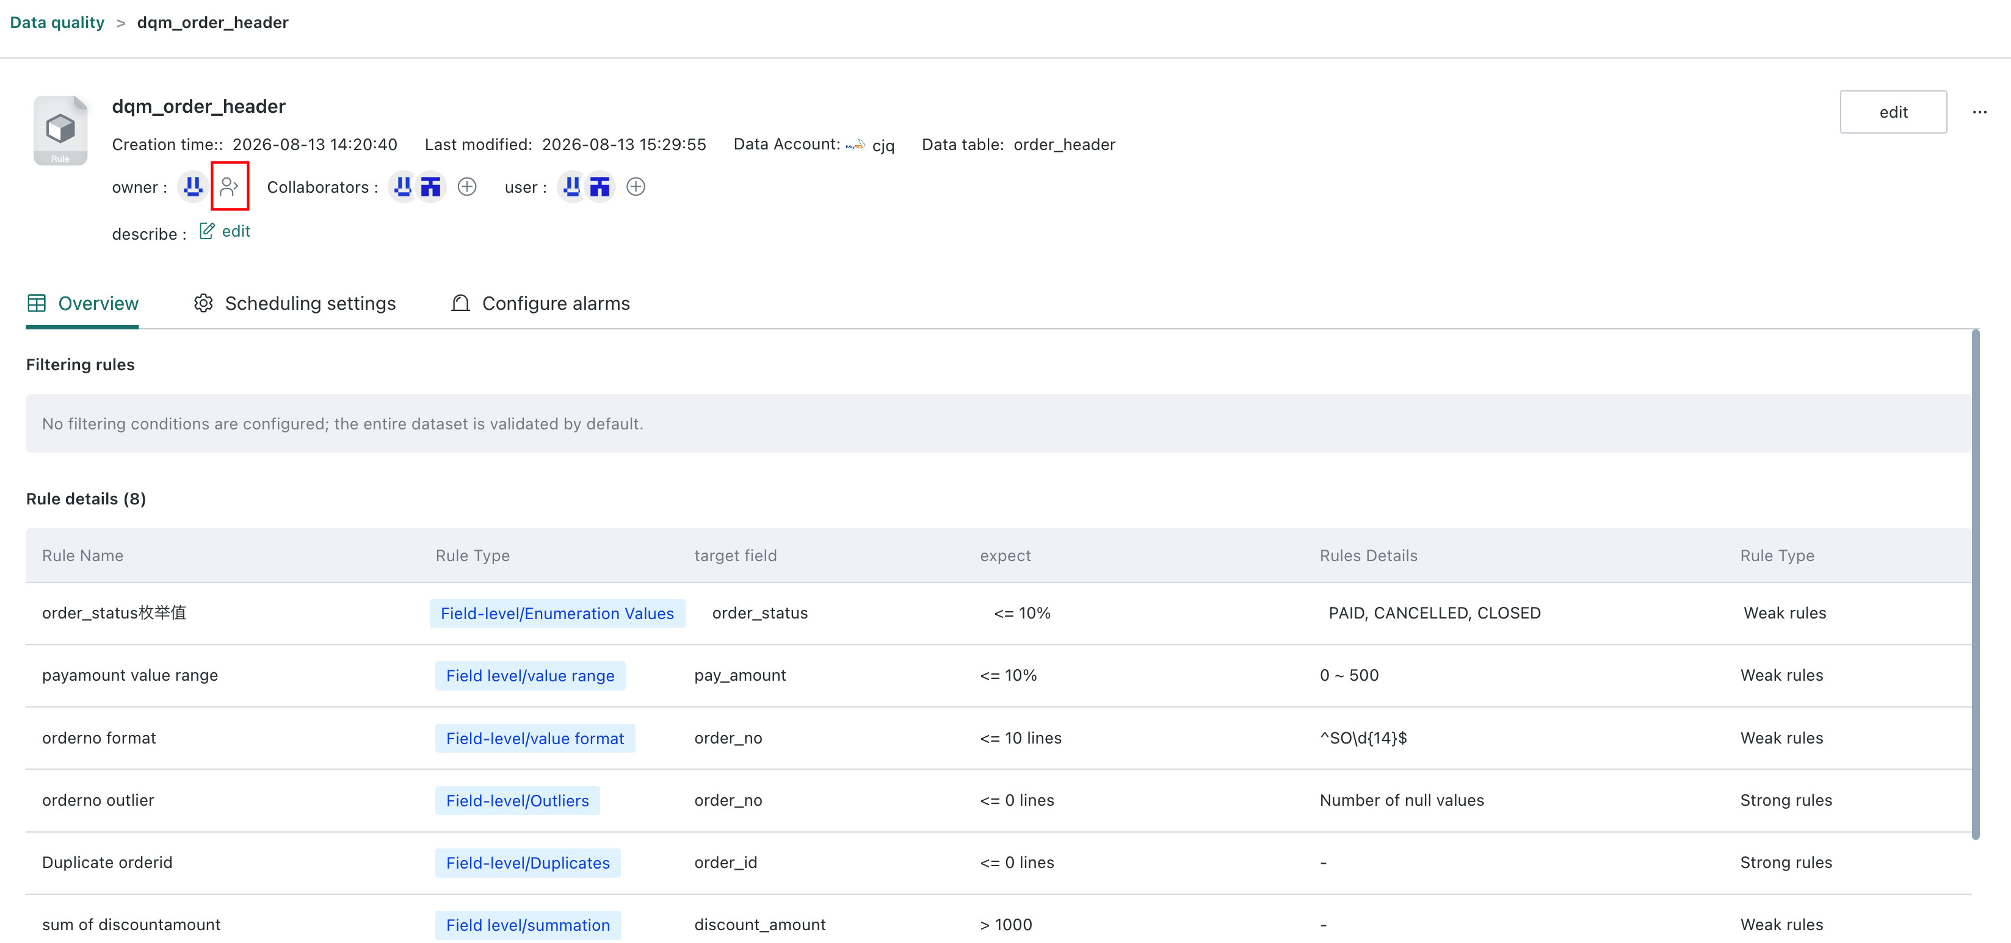Screen dimensions: 2011x943
Task: Click the edit button at top right
Action: (1893, 112)
